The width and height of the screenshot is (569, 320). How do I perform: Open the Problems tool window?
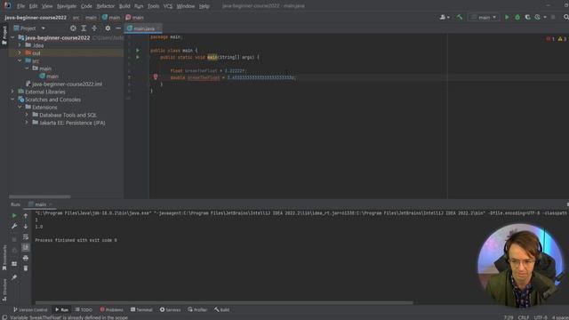point(111,310)
